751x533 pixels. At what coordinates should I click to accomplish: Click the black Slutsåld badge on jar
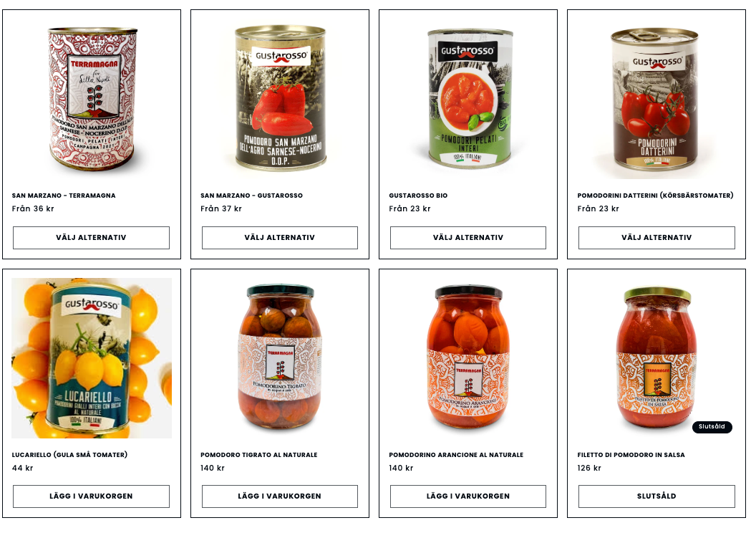[x=712, y=426]
